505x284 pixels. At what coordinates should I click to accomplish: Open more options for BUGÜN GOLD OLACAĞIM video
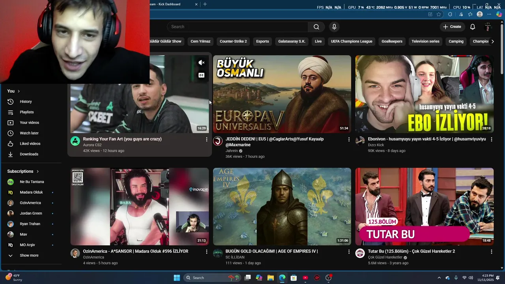(x=349, y=252)
